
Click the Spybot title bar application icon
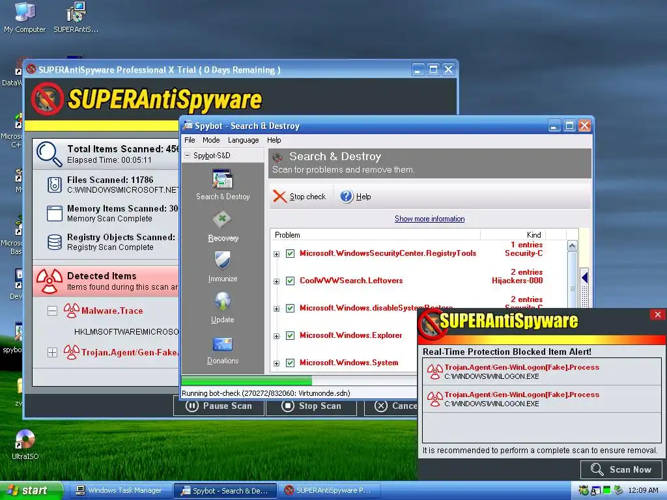coord(188,126)
